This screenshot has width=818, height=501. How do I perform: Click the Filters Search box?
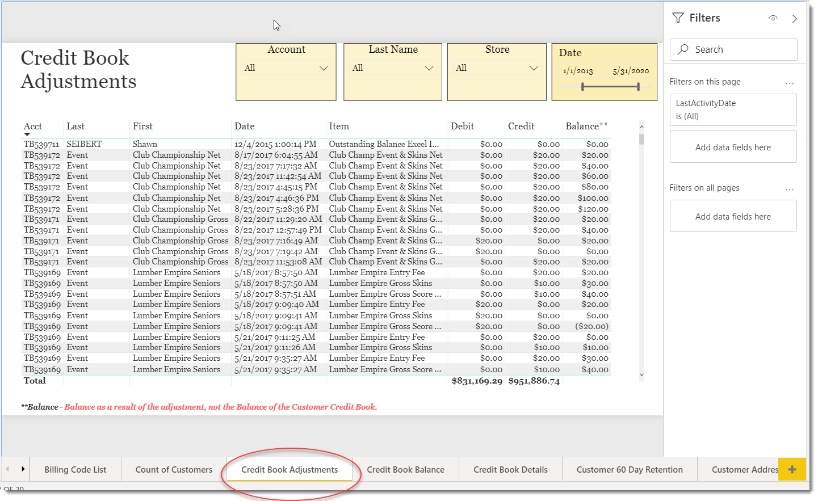(x=733, y=49)
